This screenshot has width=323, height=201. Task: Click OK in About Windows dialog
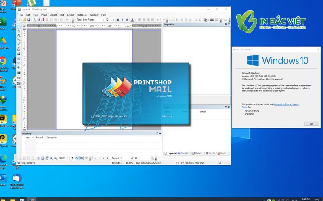click(x=311, y=124)
